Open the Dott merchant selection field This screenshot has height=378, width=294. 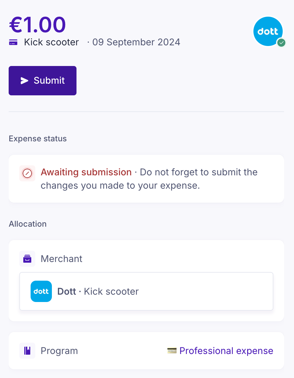tap(146, 291)
